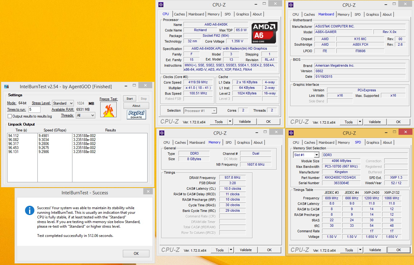414x265 pixels.
Task: Click the Times to run input field
Action: (34, 110)
